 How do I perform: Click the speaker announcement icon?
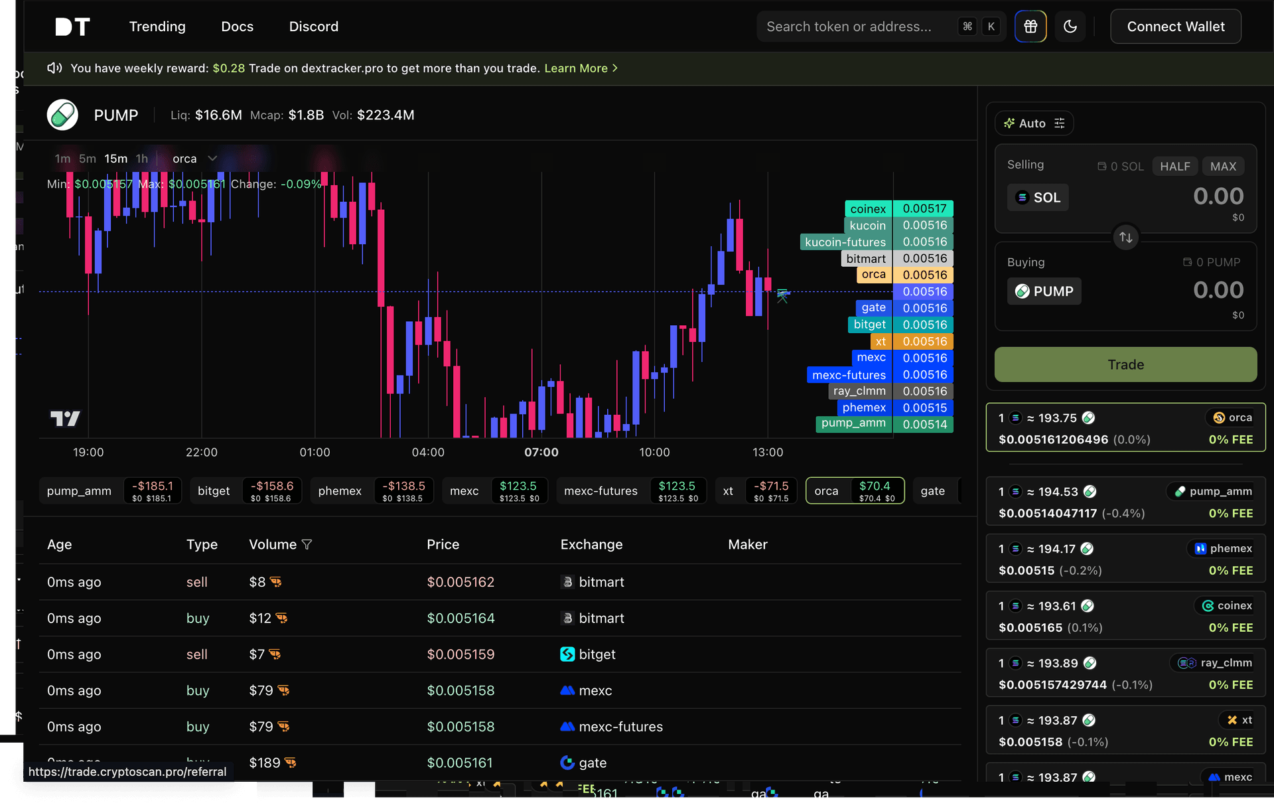tap(54, 68)
